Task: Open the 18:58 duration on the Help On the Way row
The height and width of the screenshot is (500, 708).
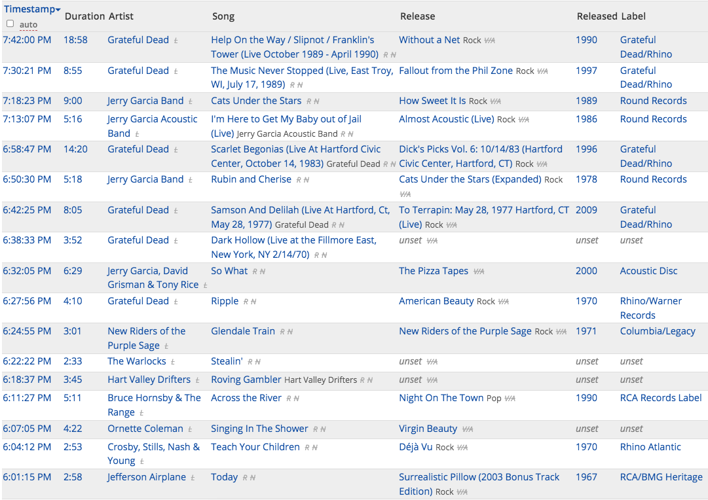Action: pyautogui.click(x=75, y=40)
